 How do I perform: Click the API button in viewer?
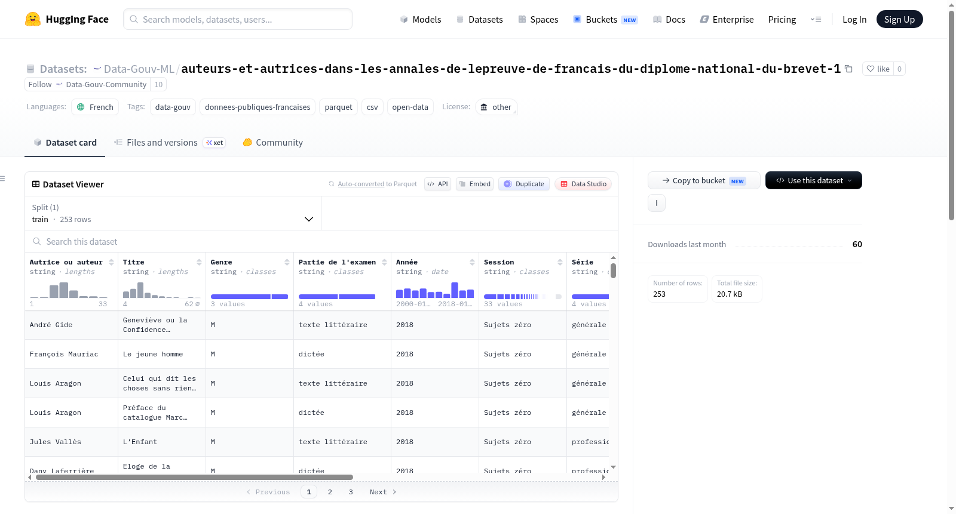(437, 184)
